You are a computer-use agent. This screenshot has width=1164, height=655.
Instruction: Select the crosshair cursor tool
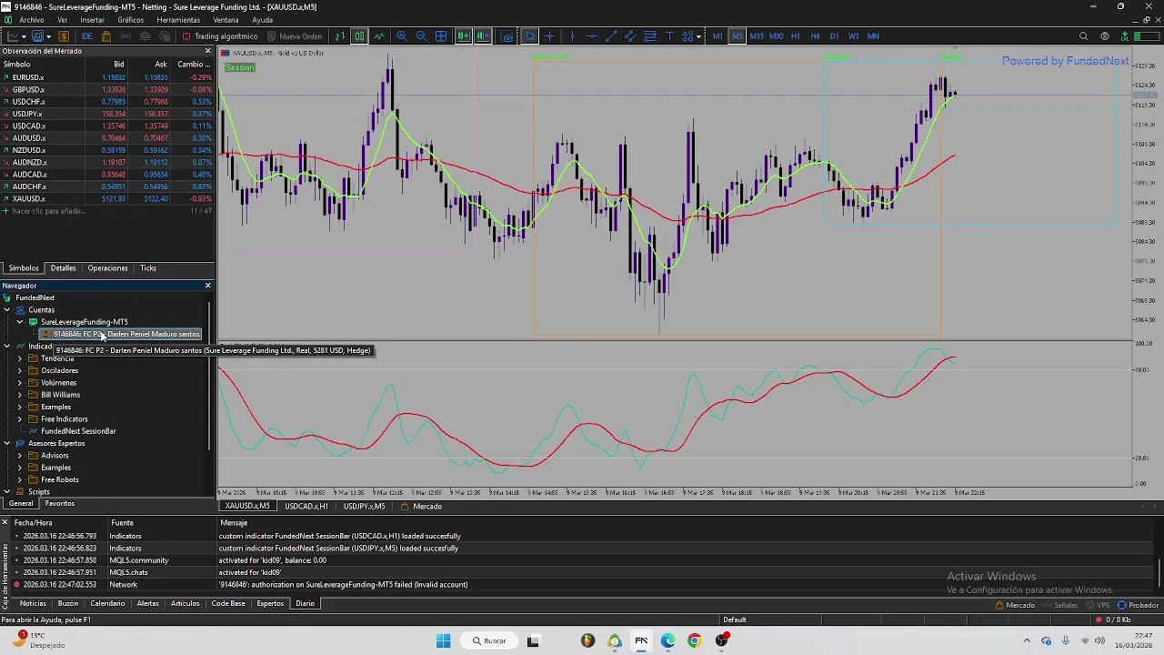coord(549,36)
